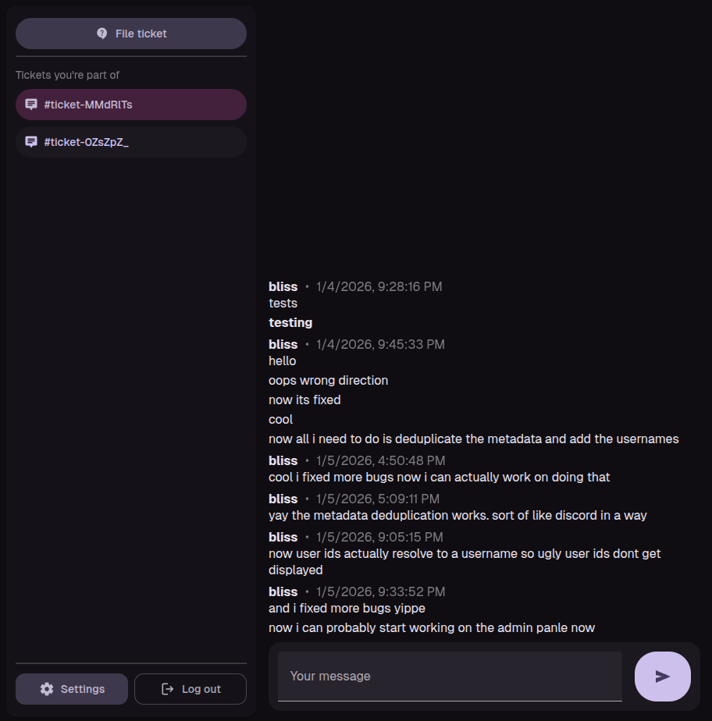
Task: Focus the Your message input field
Action: pos(450,676)
